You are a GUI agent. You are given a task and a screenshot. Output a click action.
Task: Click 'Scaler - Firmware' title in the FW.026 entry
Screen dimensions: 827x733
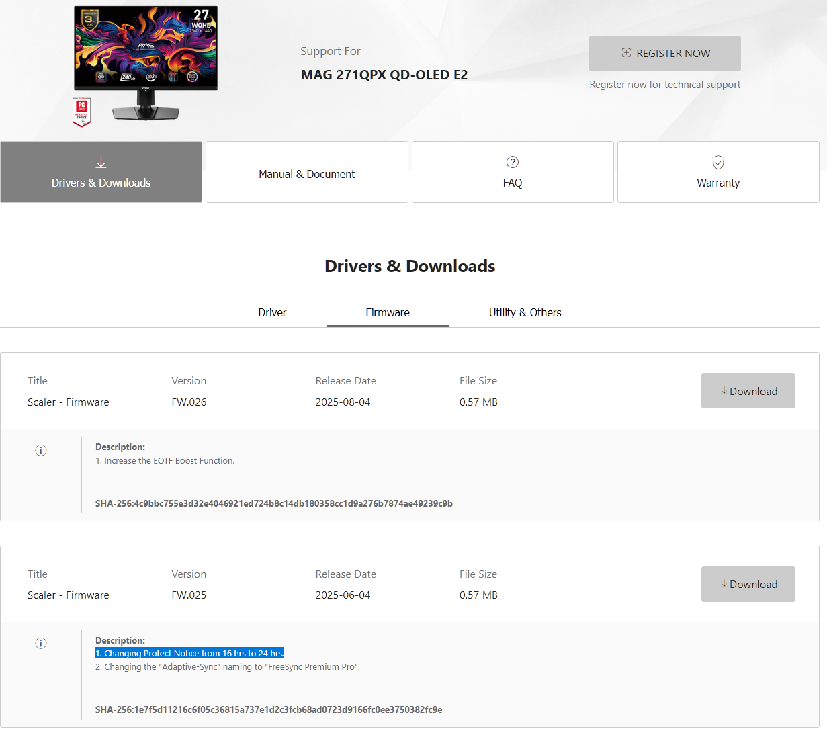point(69,402)
